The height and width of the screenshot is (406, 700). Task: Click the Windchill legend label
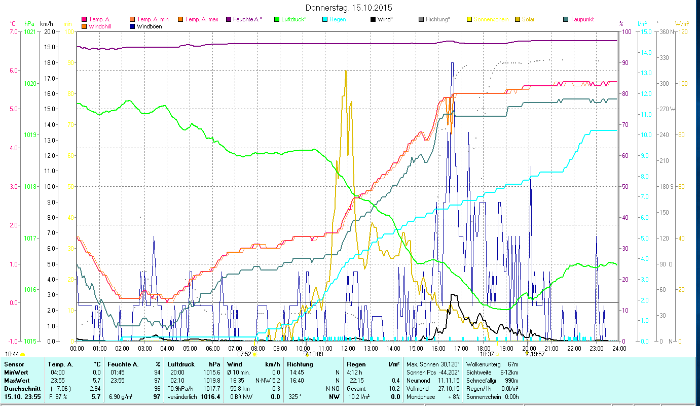coord(100,26)
